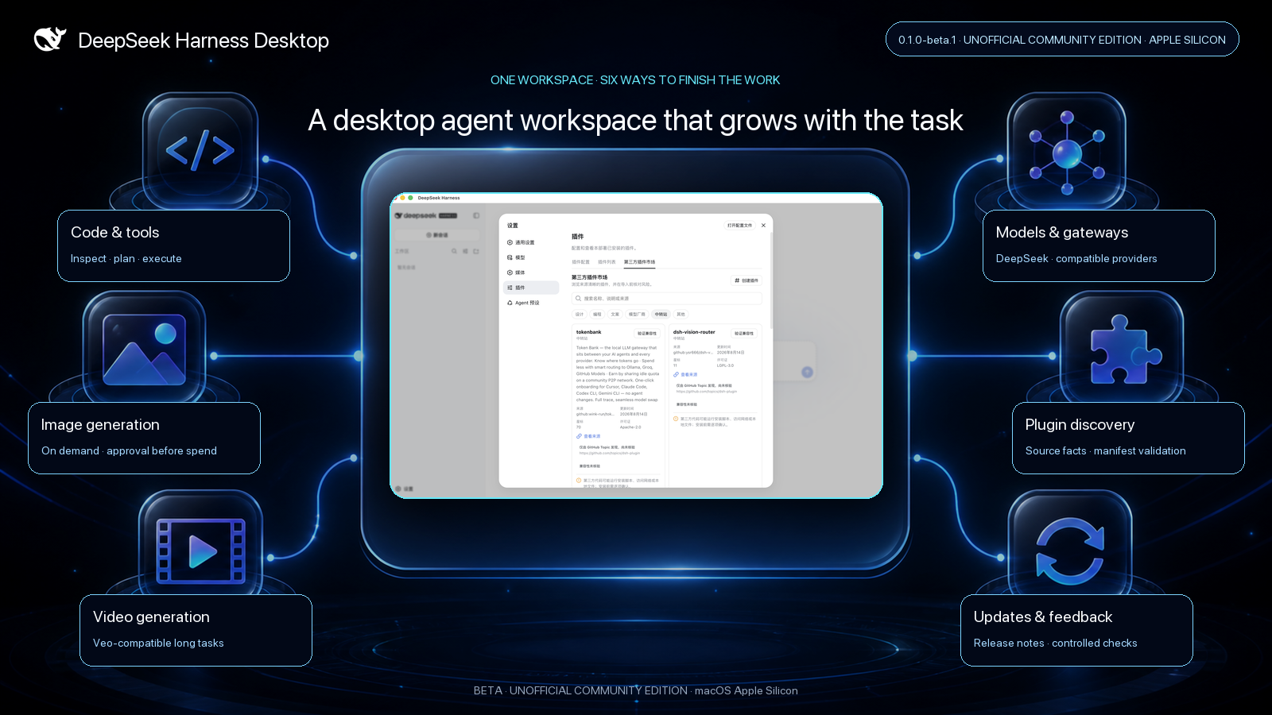This screenshot has height=715, width=1272.
Task: Click the 打开配置文件 button
Action: pos(739,226)
